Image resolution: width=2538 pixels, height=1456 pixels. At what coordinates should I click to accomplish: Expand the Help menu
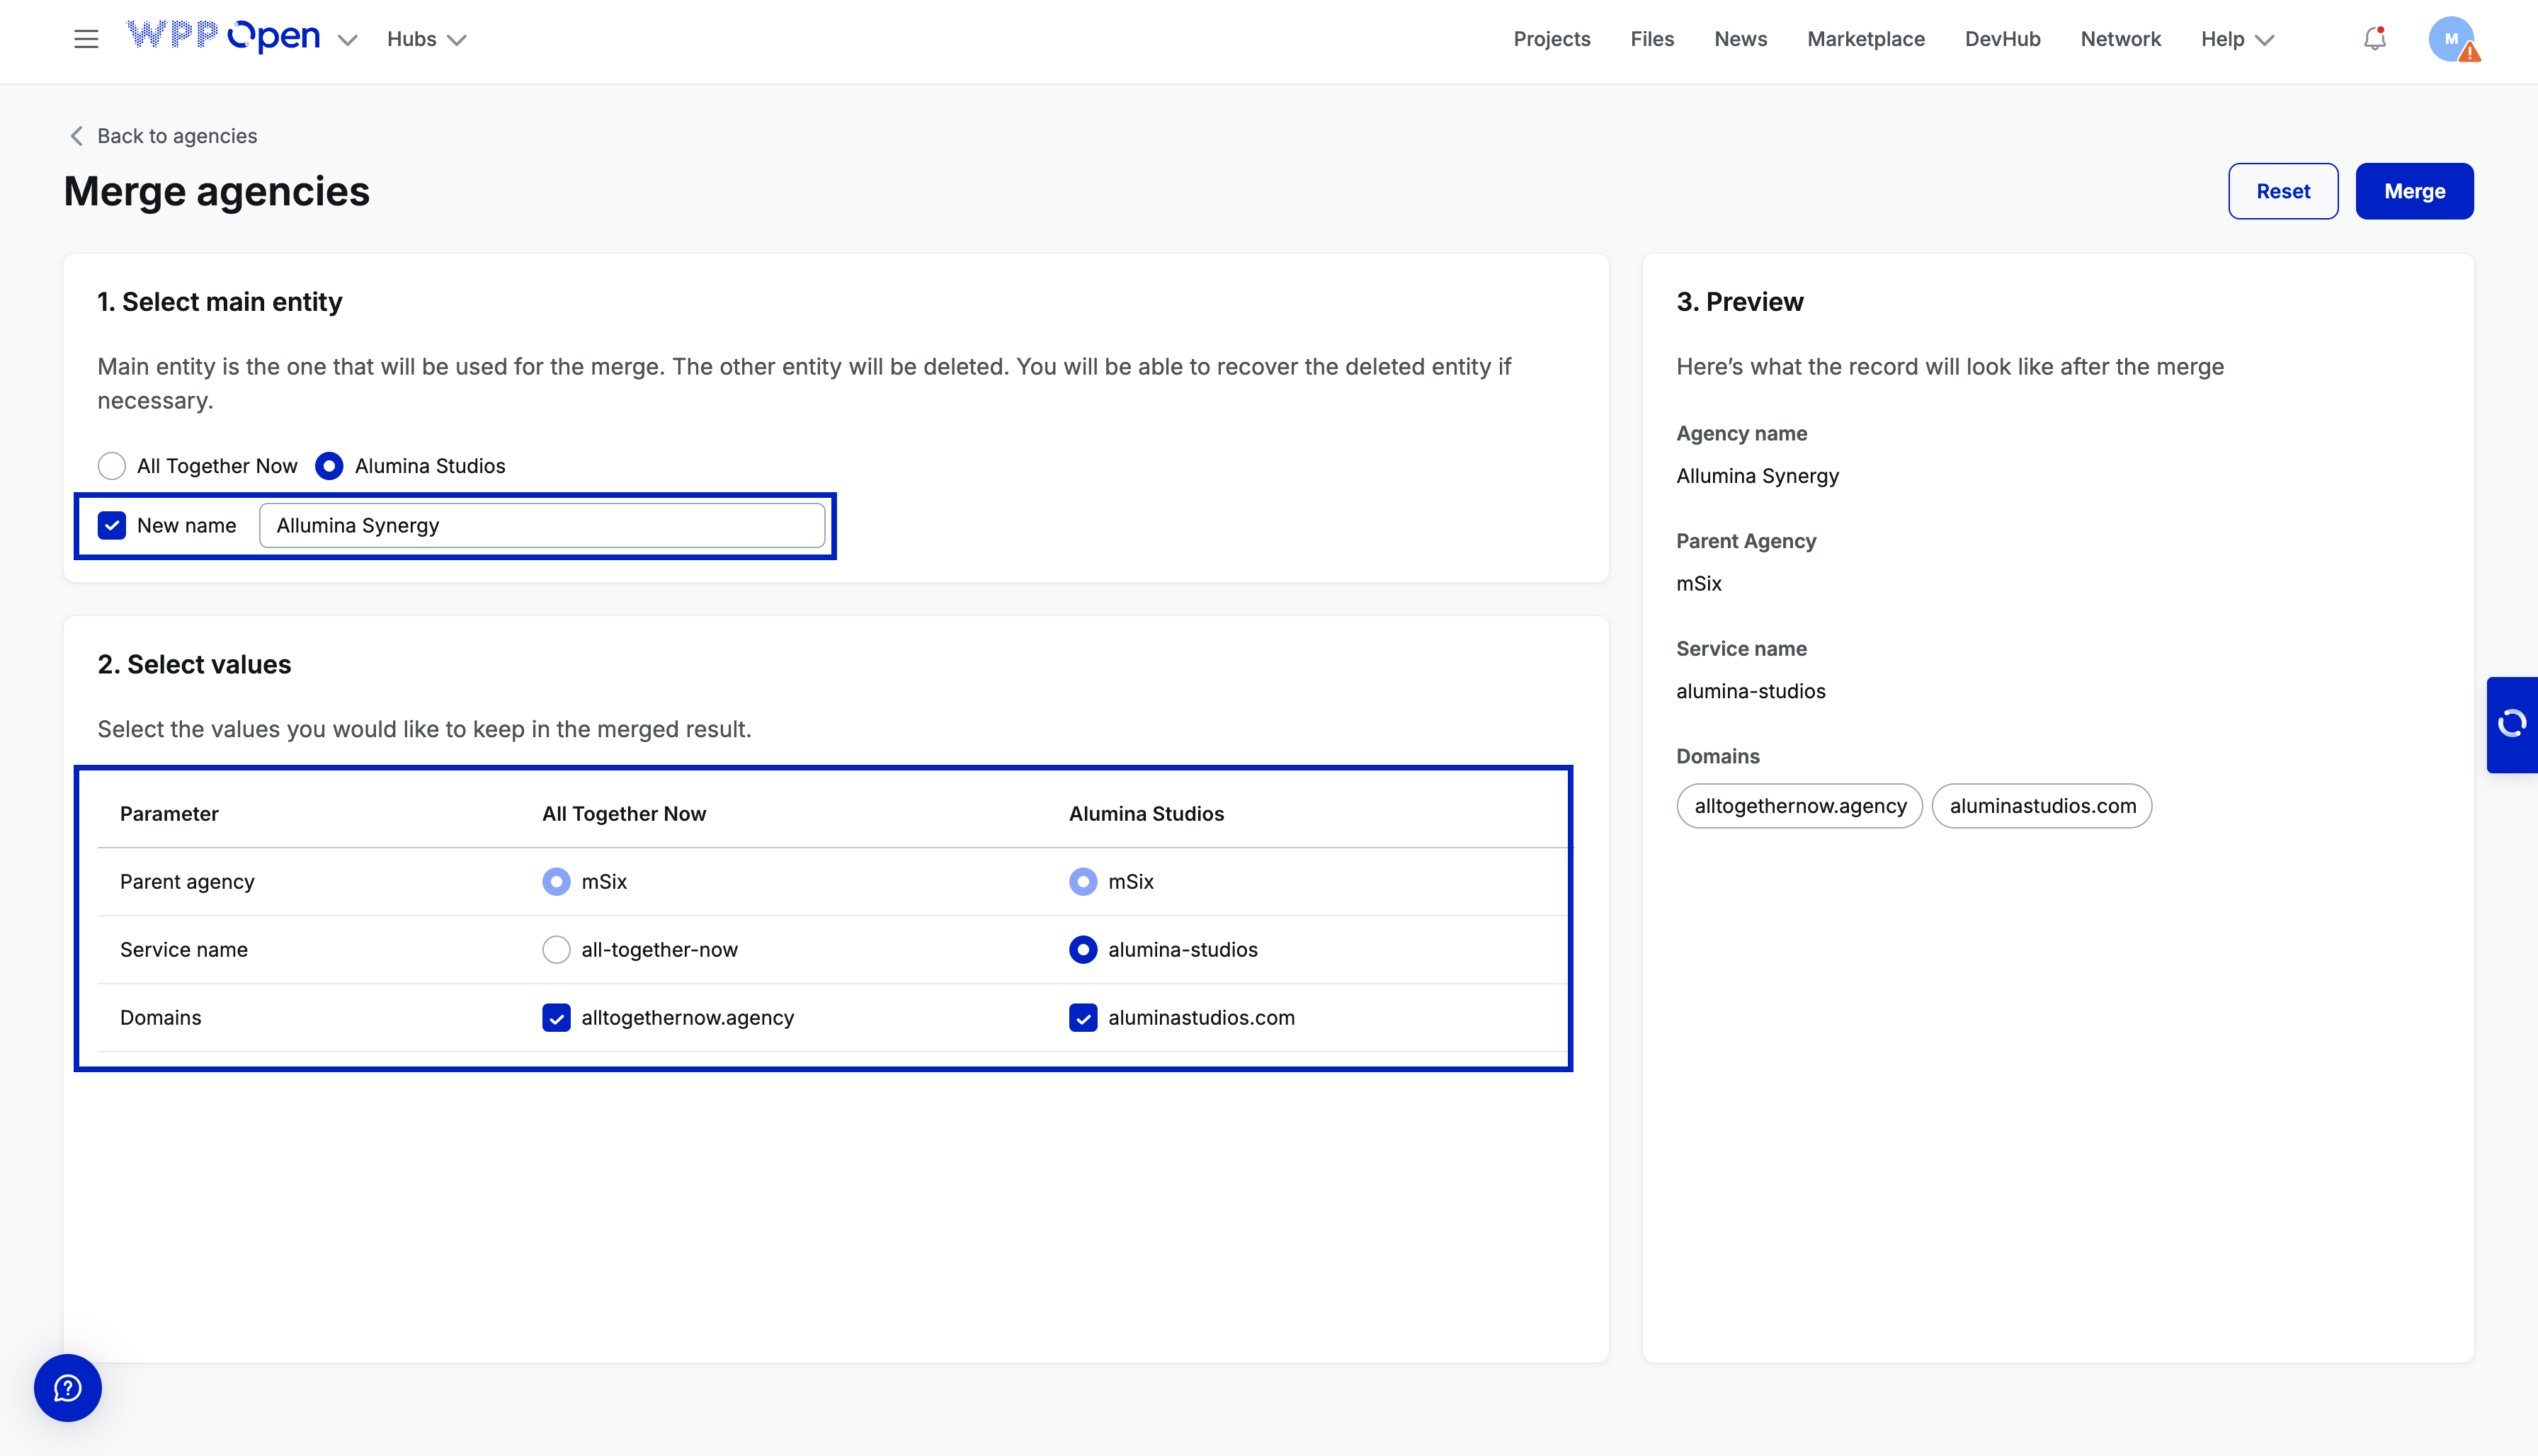[2237, 39]
